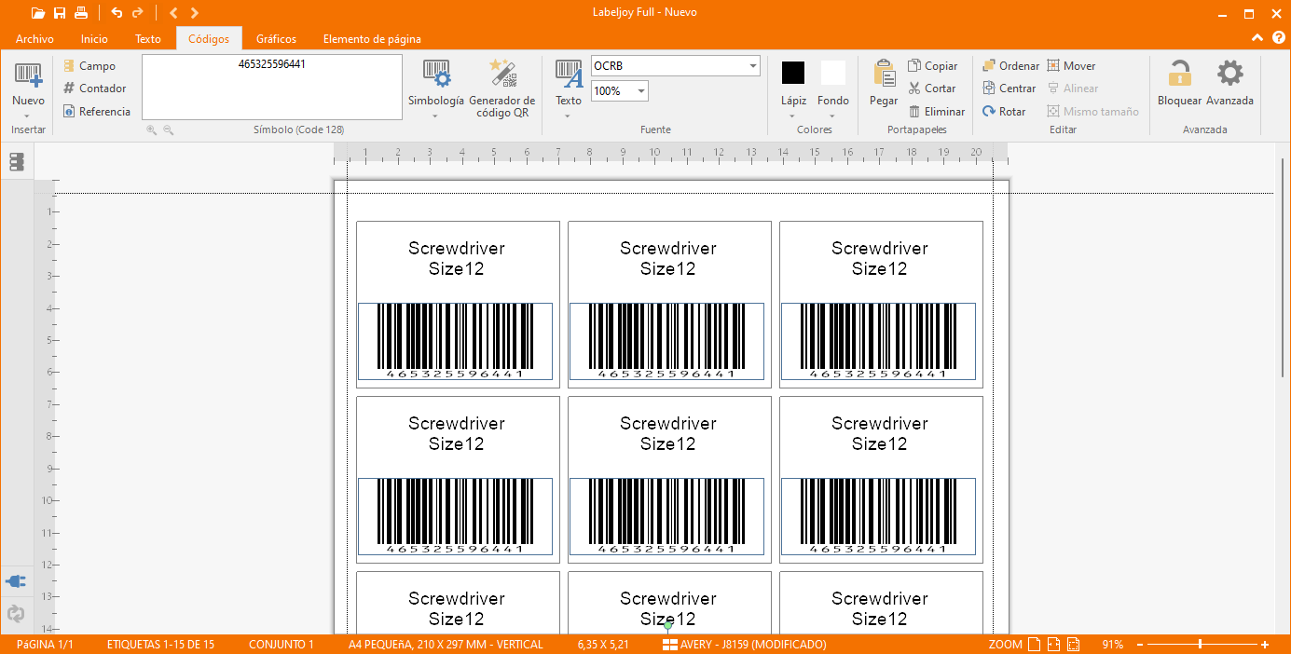Toggle Bloquear to lock the element

(x=1179, y=84)
